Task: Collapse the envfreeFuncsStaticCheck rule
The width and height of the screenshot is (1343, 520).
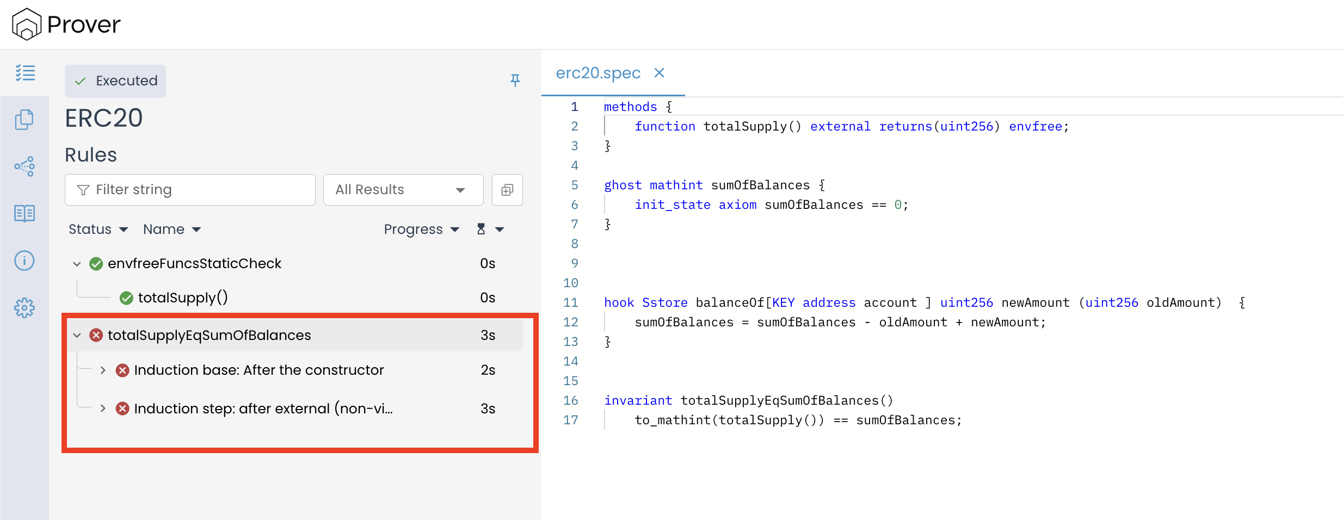Action: click(x=77, y=264)
